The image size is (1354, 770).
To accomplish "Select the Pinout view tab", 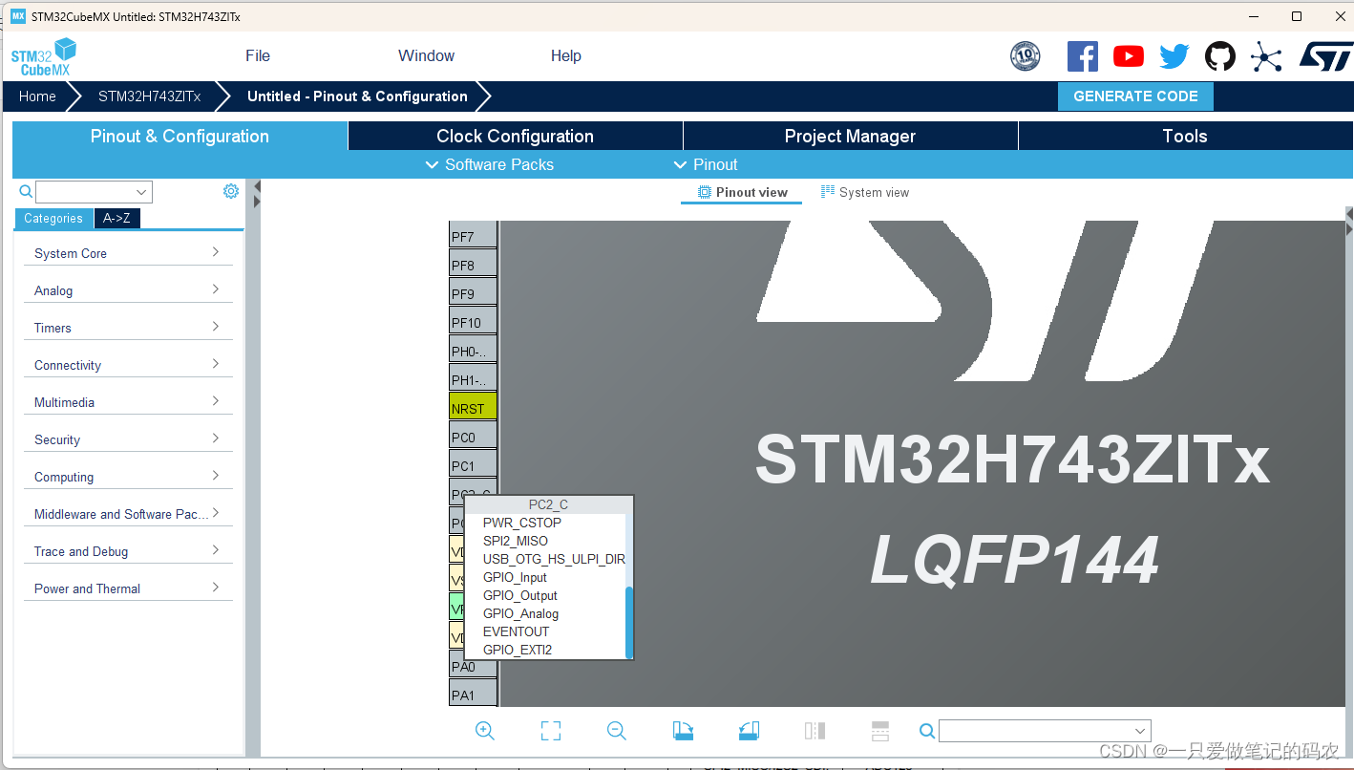I will tap(742, 192).
